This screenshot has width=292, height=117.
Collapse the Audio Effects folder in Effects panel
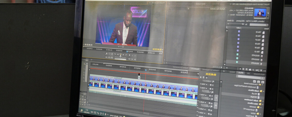tap(263, 91)
